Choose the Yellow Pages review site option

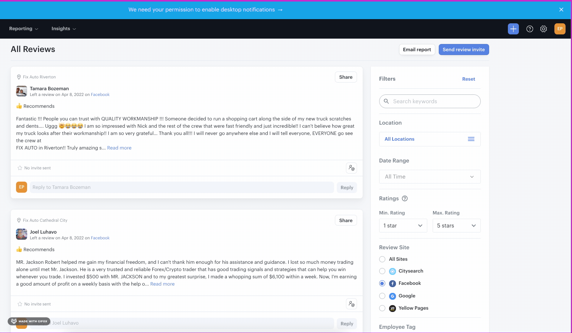pos(382,308)
